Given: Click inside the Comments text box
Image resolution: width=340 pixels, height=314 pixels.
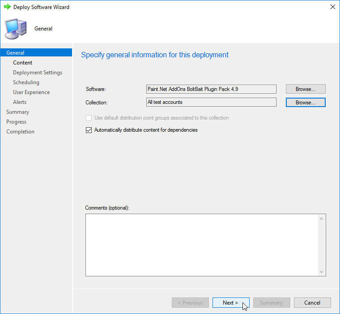Looking at the screenshot, I should pos(201,245).
